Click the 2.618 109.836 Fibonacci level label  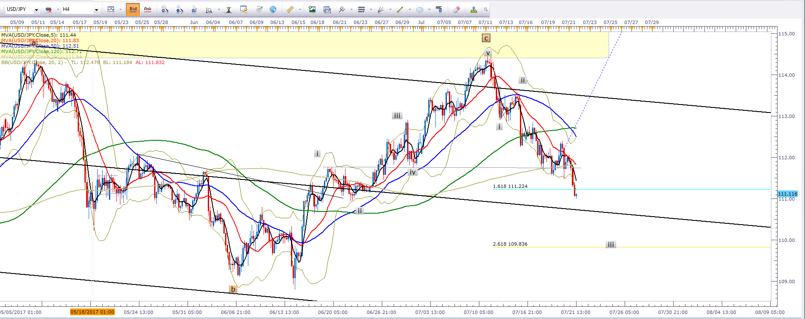pos(510,244)
